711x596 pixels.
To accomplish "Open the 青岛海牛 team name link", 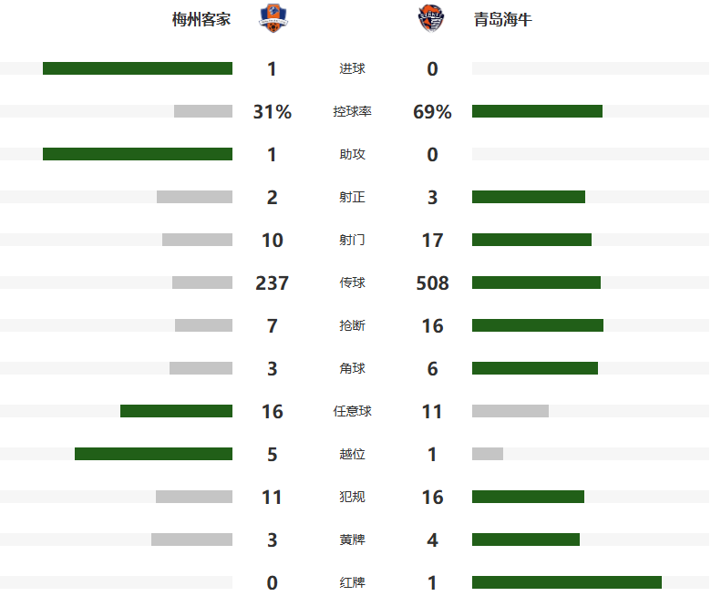I will click(502, 19).
